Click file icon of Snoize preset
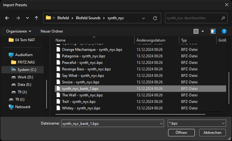Viewport: 232px width, 141px height. click(58, 82)
